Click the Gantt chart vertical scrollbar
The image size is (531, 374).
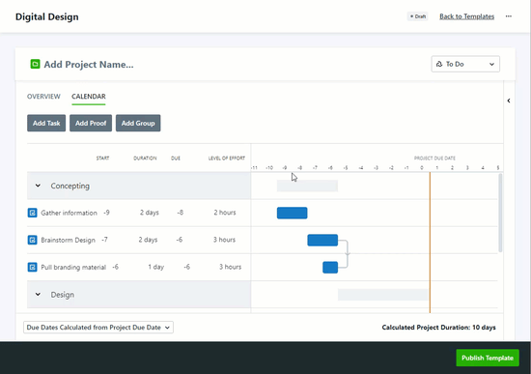pyautogui.click(x=500, y=213)
